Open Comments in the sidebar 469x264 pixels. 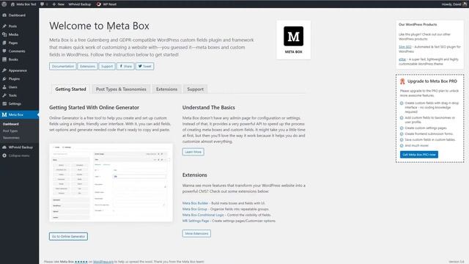[19, 51]
